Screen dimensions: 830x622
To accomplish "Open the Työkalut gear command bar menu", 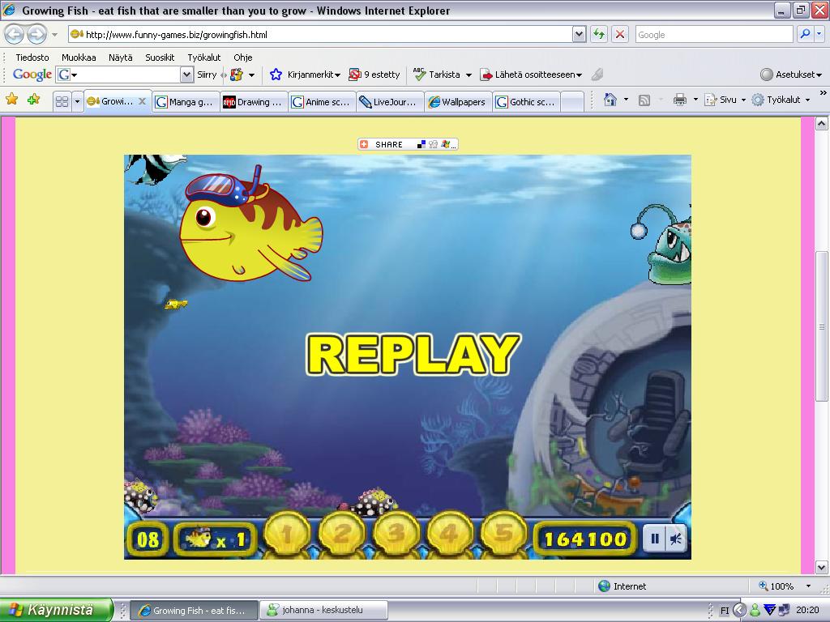I will [781, 100].
